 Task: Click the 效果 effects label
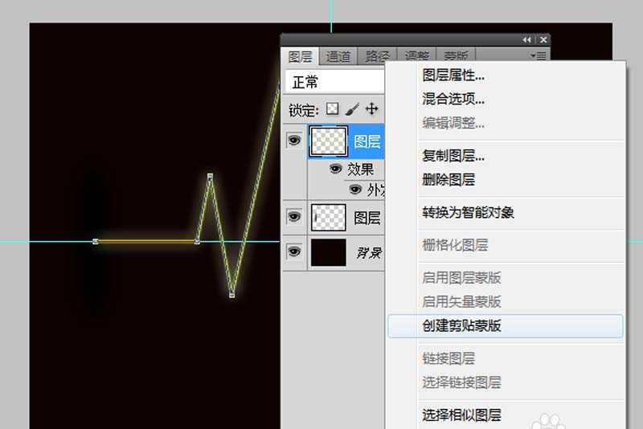click(x=360, y=169)
